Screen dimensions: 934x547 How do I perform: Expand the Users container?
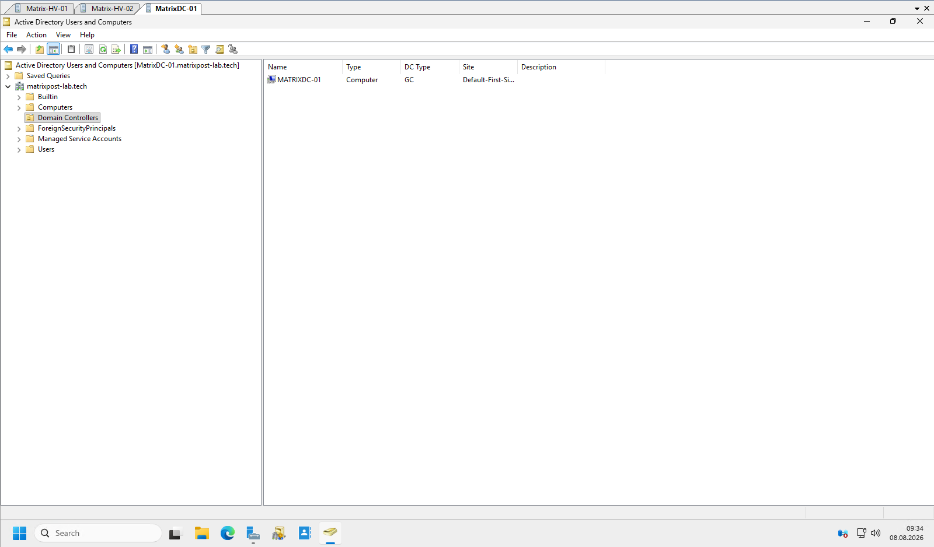pyautogui.click(x=19, y=150)
